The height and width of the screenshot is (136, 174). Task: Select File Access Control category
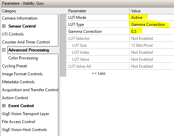(x=19, y=122)
